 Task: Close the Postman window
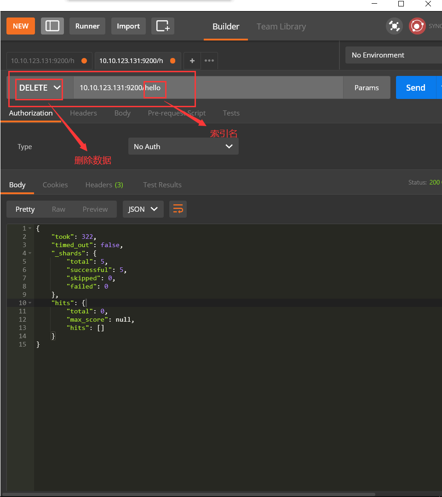pos(428,4)
